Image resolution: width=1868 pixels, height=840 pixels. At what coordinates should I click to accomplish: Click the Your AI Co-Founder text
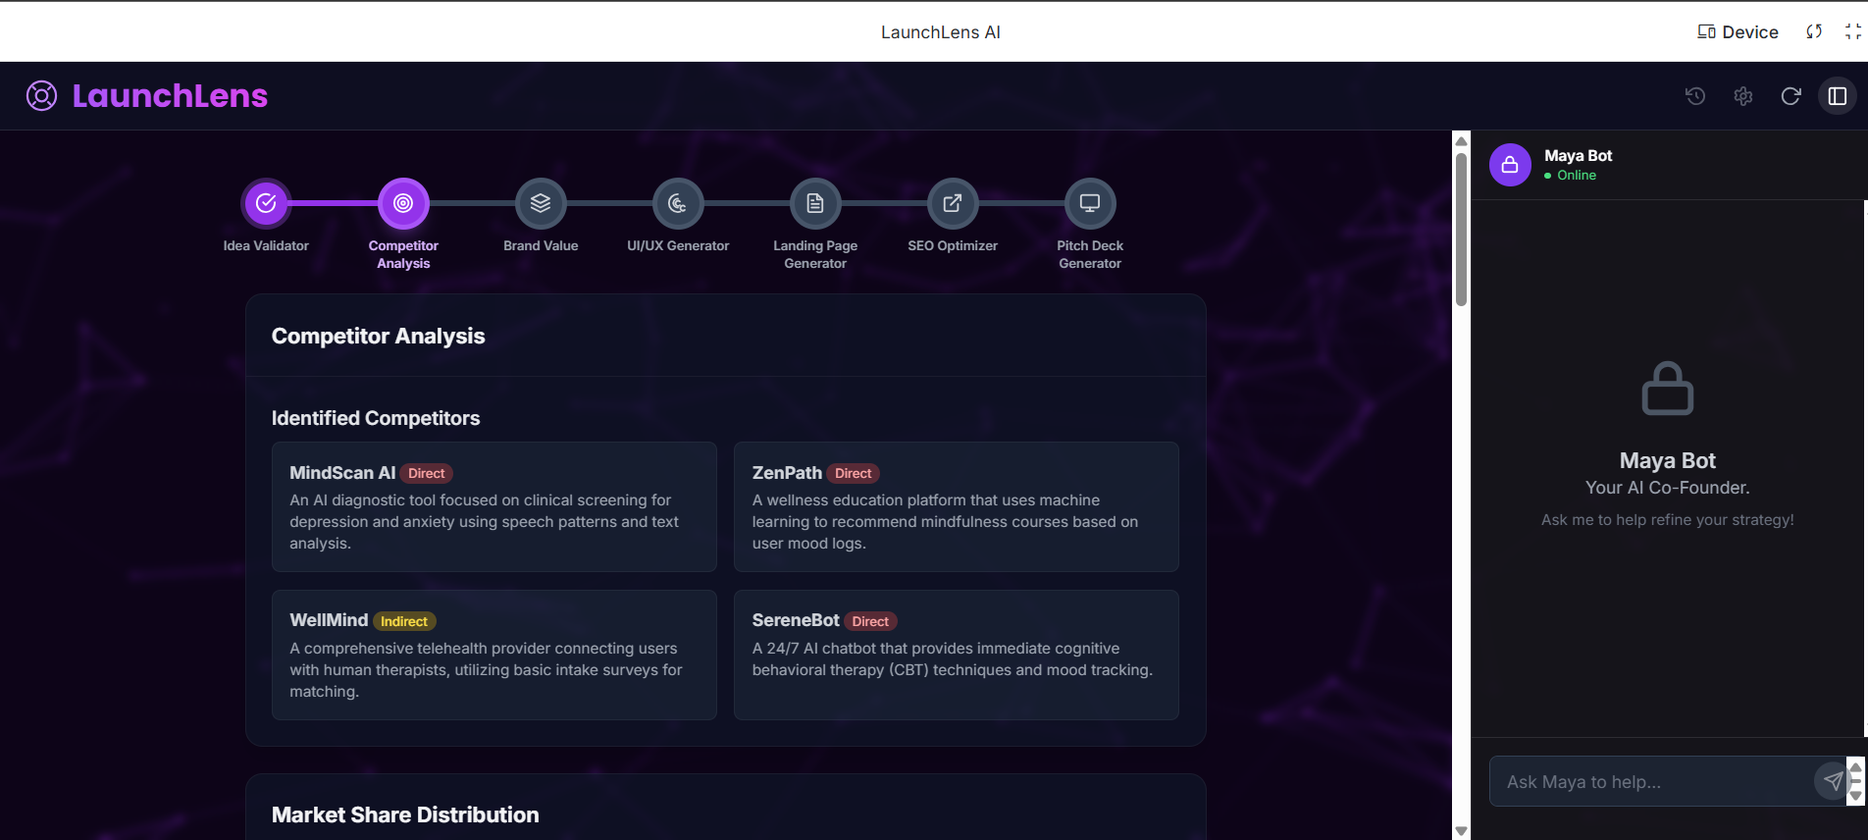tap(1668, 488)
